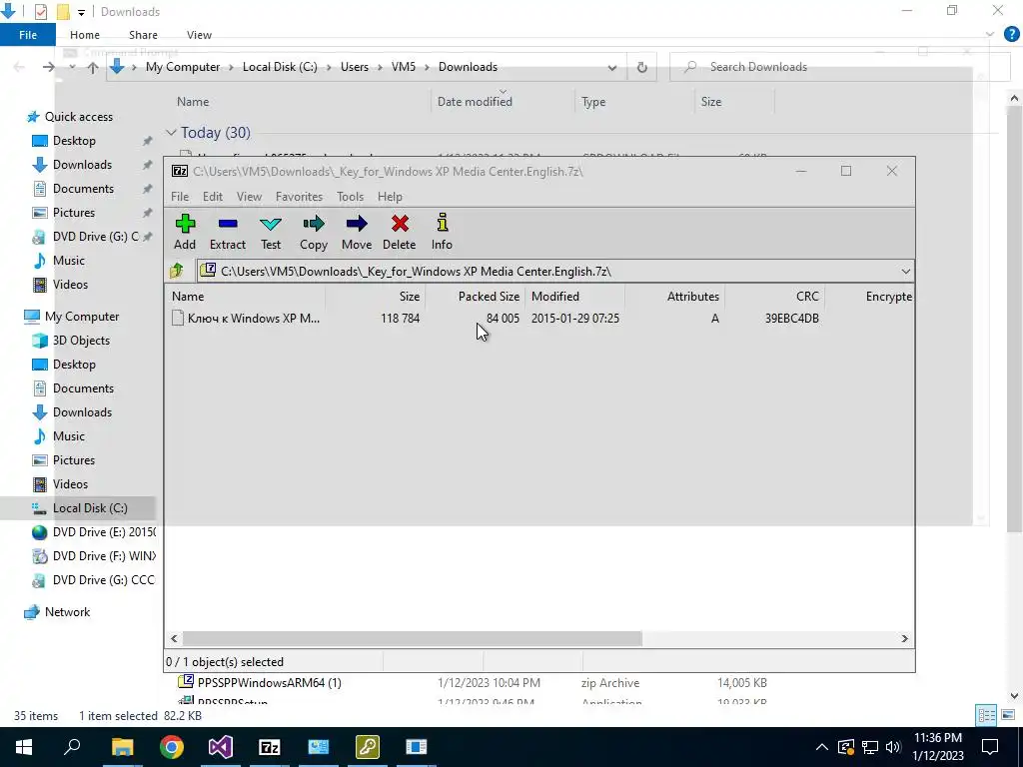
Task: Click Explorer Forward navigation arrow
Action: click(48, 67)
